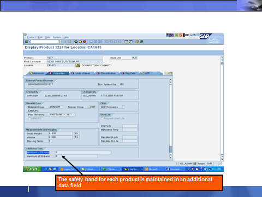Screen dimensions: 262x197
Task: Click the Req.Max.Sh.Life field
Action: pyautogui.click(x=130, y=141)
